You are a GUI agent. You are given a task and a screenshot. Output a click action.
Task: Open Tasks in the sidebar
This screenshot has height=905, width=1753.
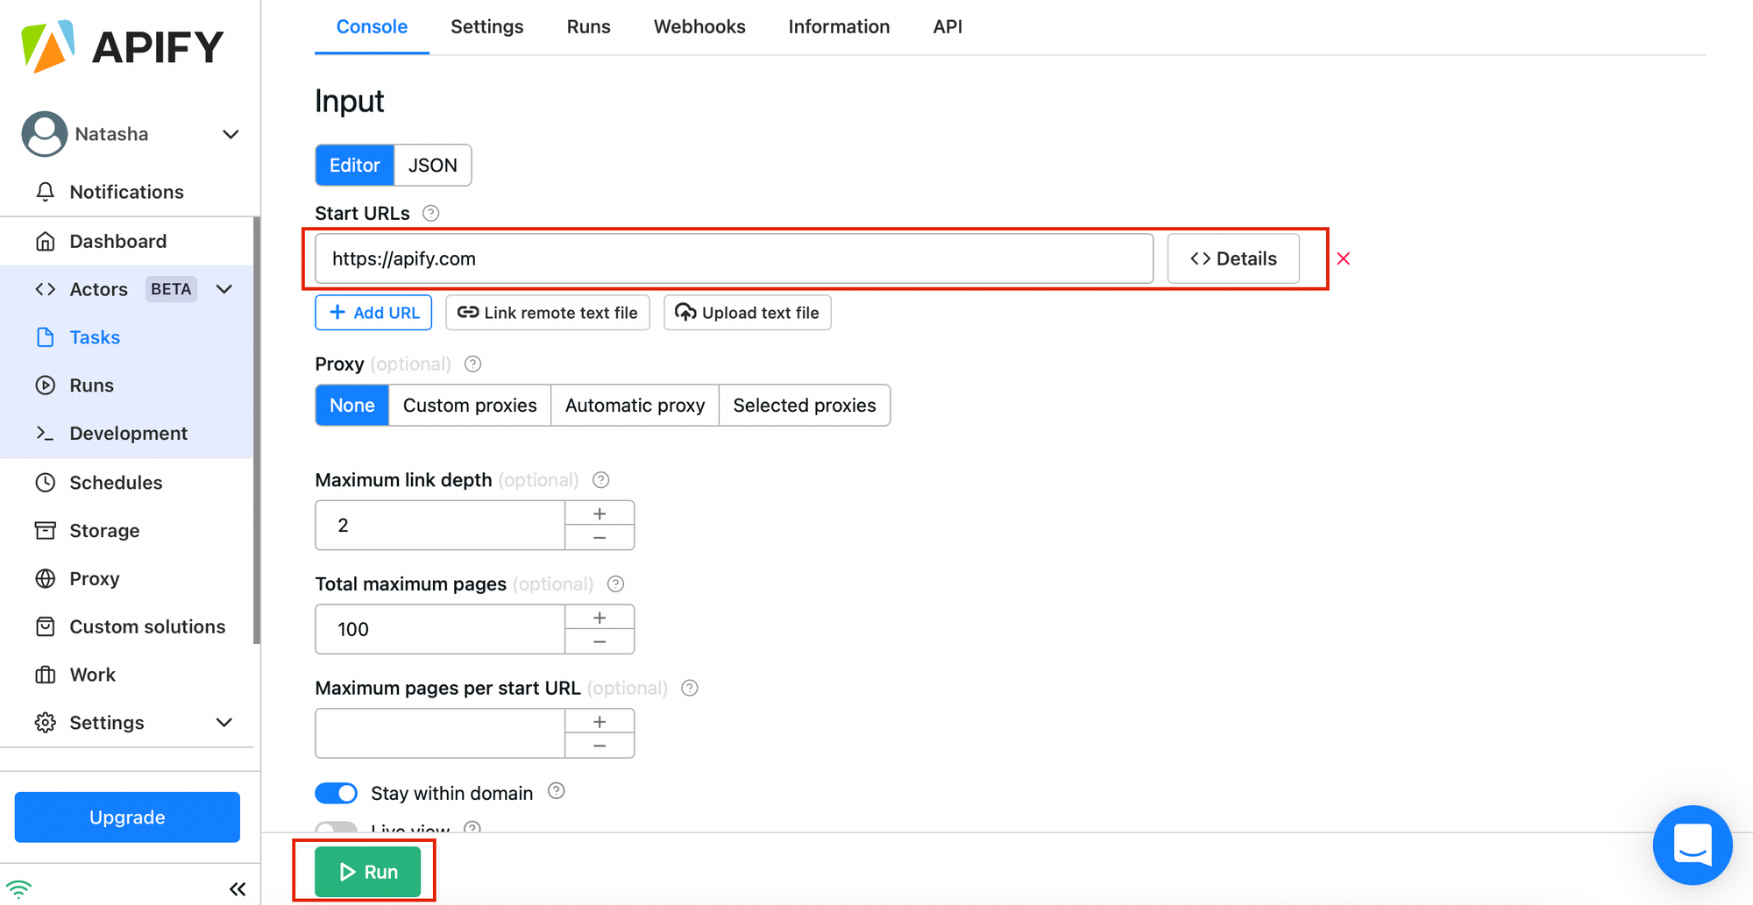coord(127,337)
